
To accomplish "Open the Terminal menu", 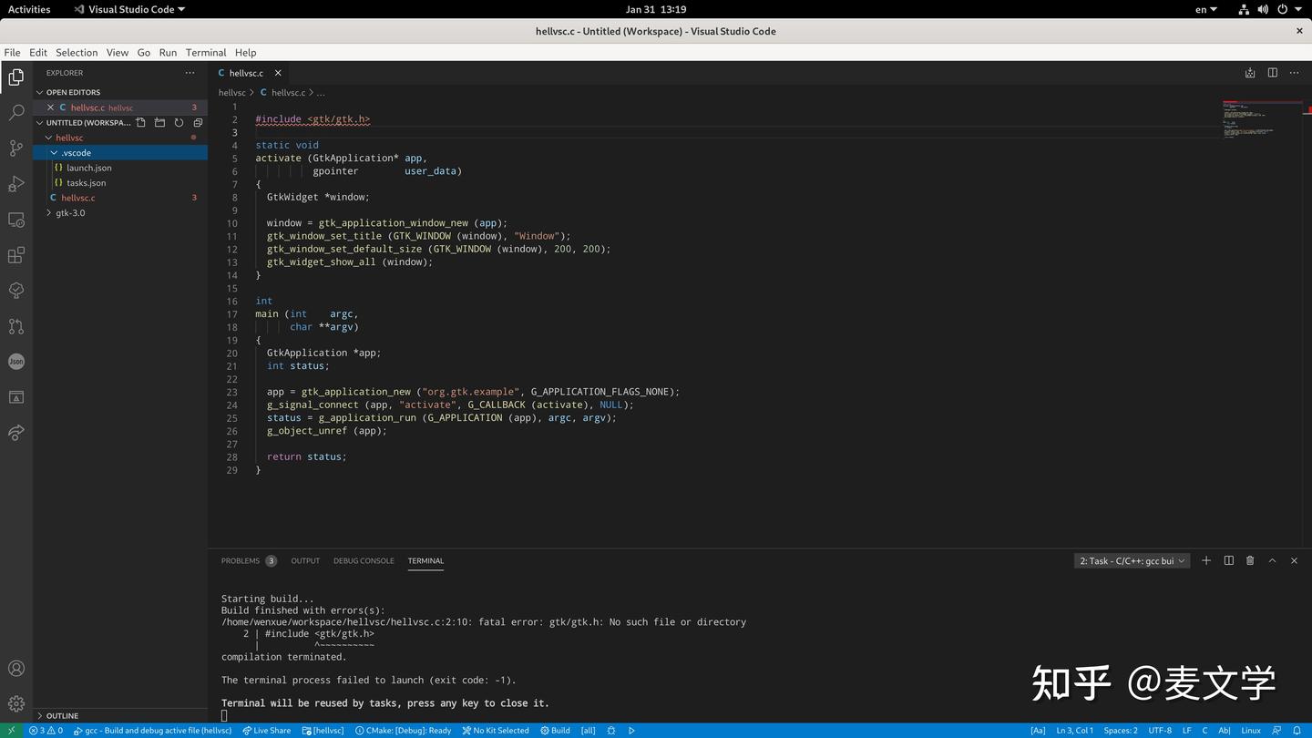I will [205, 52].
